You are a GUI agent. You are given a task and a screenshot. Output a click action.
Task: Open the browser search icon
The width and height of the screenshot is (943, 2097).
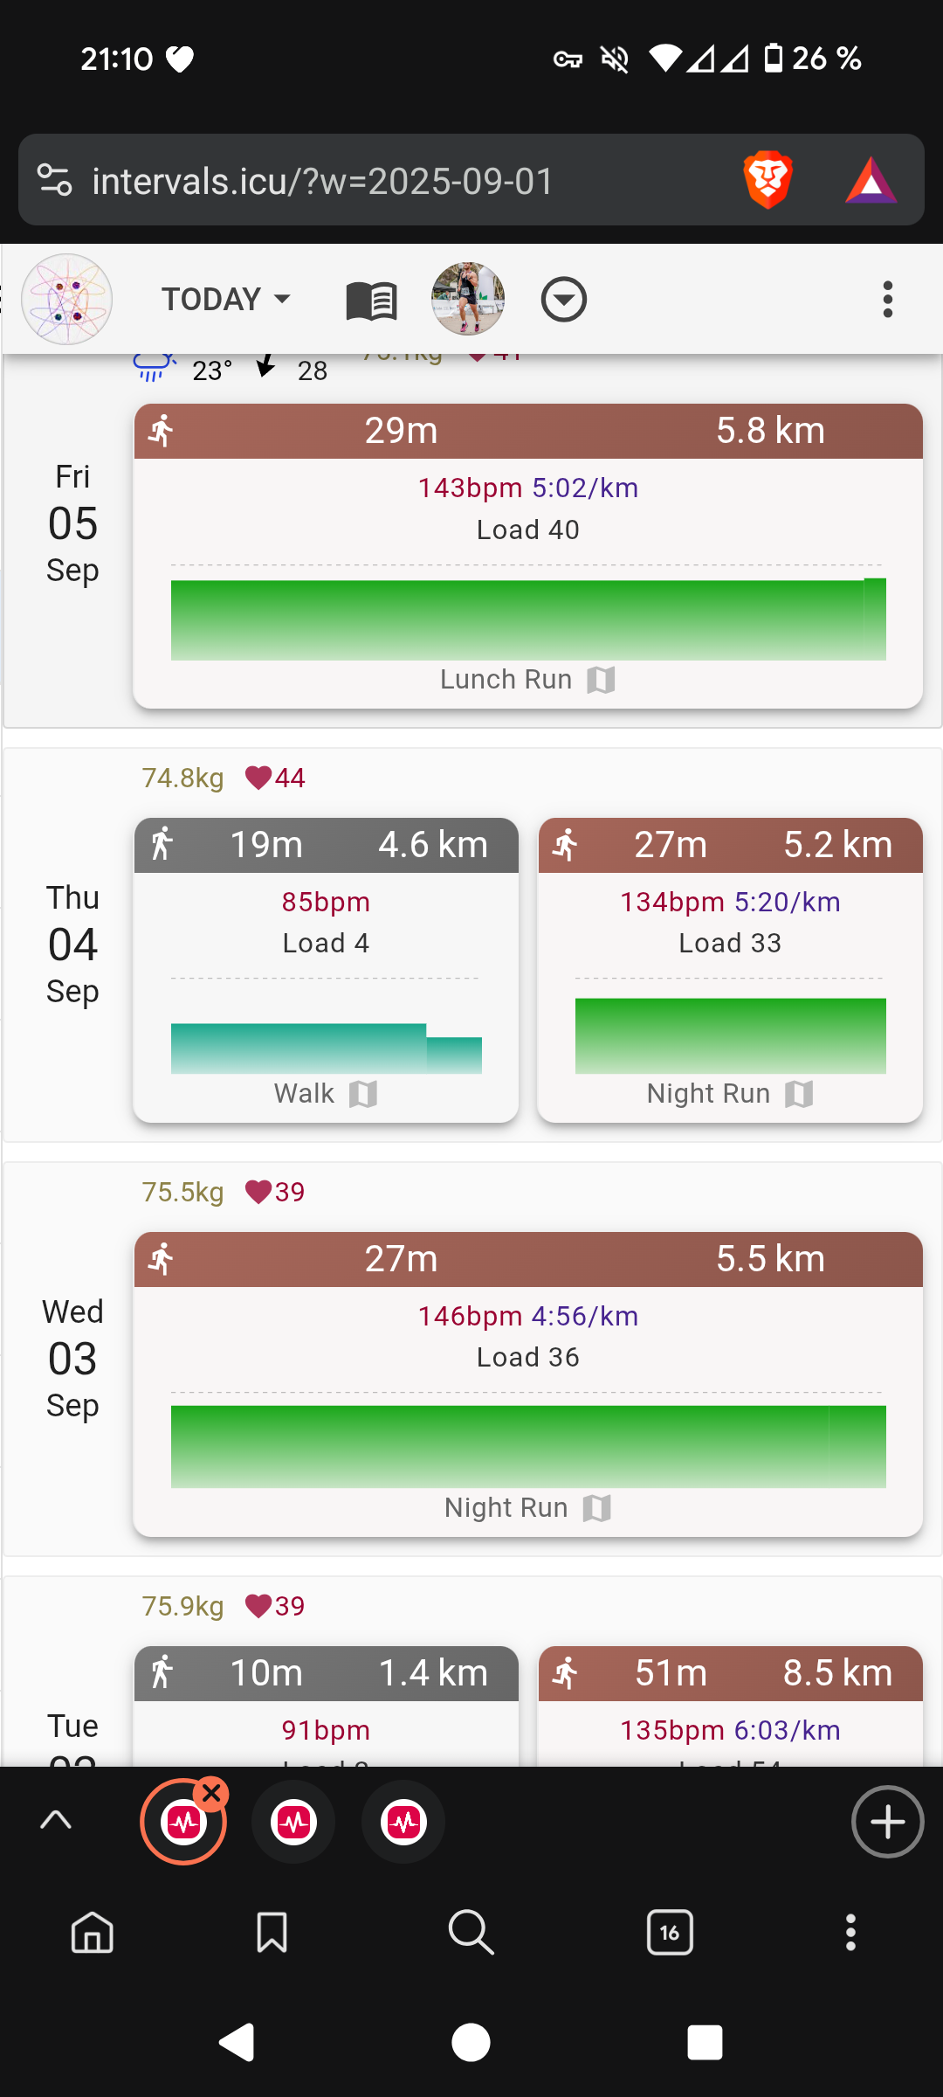pos(471,1932)
